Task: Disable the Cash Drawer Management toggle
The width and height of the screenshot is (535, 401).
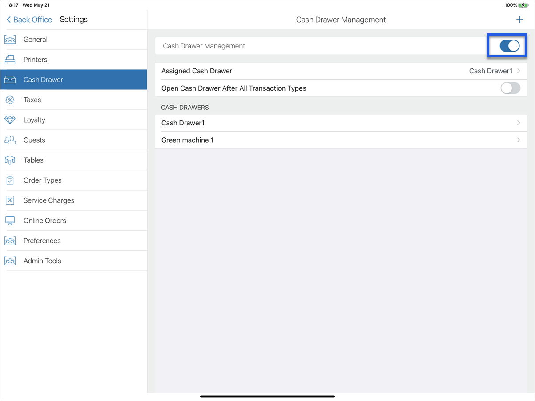Action: click(507, 45)
